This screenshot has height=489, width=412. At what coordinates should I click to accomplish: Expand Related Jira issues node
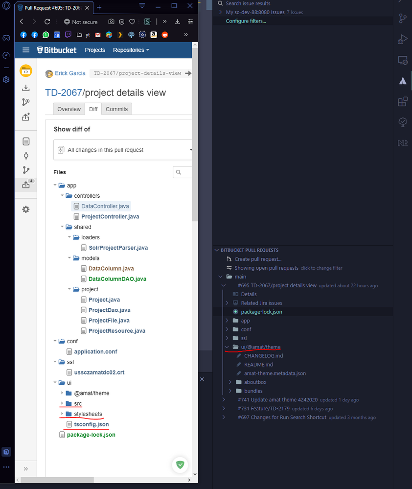(227, 303)
